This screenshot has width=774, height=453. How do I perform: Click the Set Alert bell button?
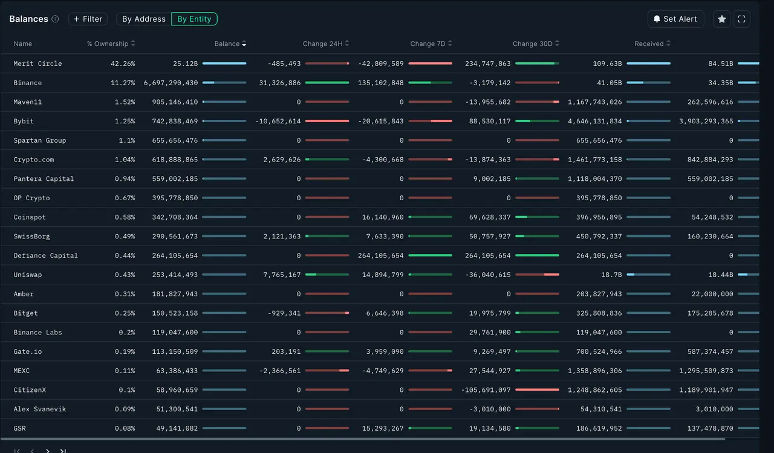pyautogui.click(x=675, y=19)
